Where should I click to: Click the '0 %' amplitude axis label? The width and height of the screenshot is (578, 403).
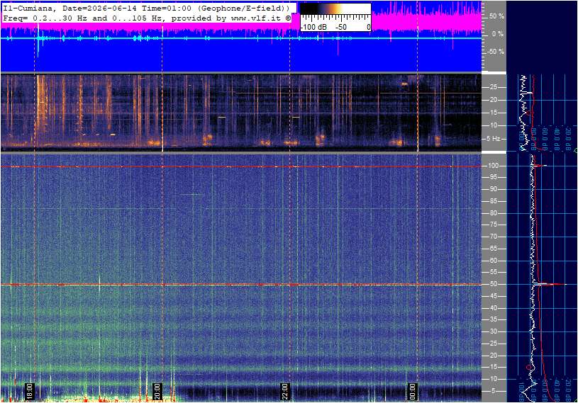tap(498, 34)
